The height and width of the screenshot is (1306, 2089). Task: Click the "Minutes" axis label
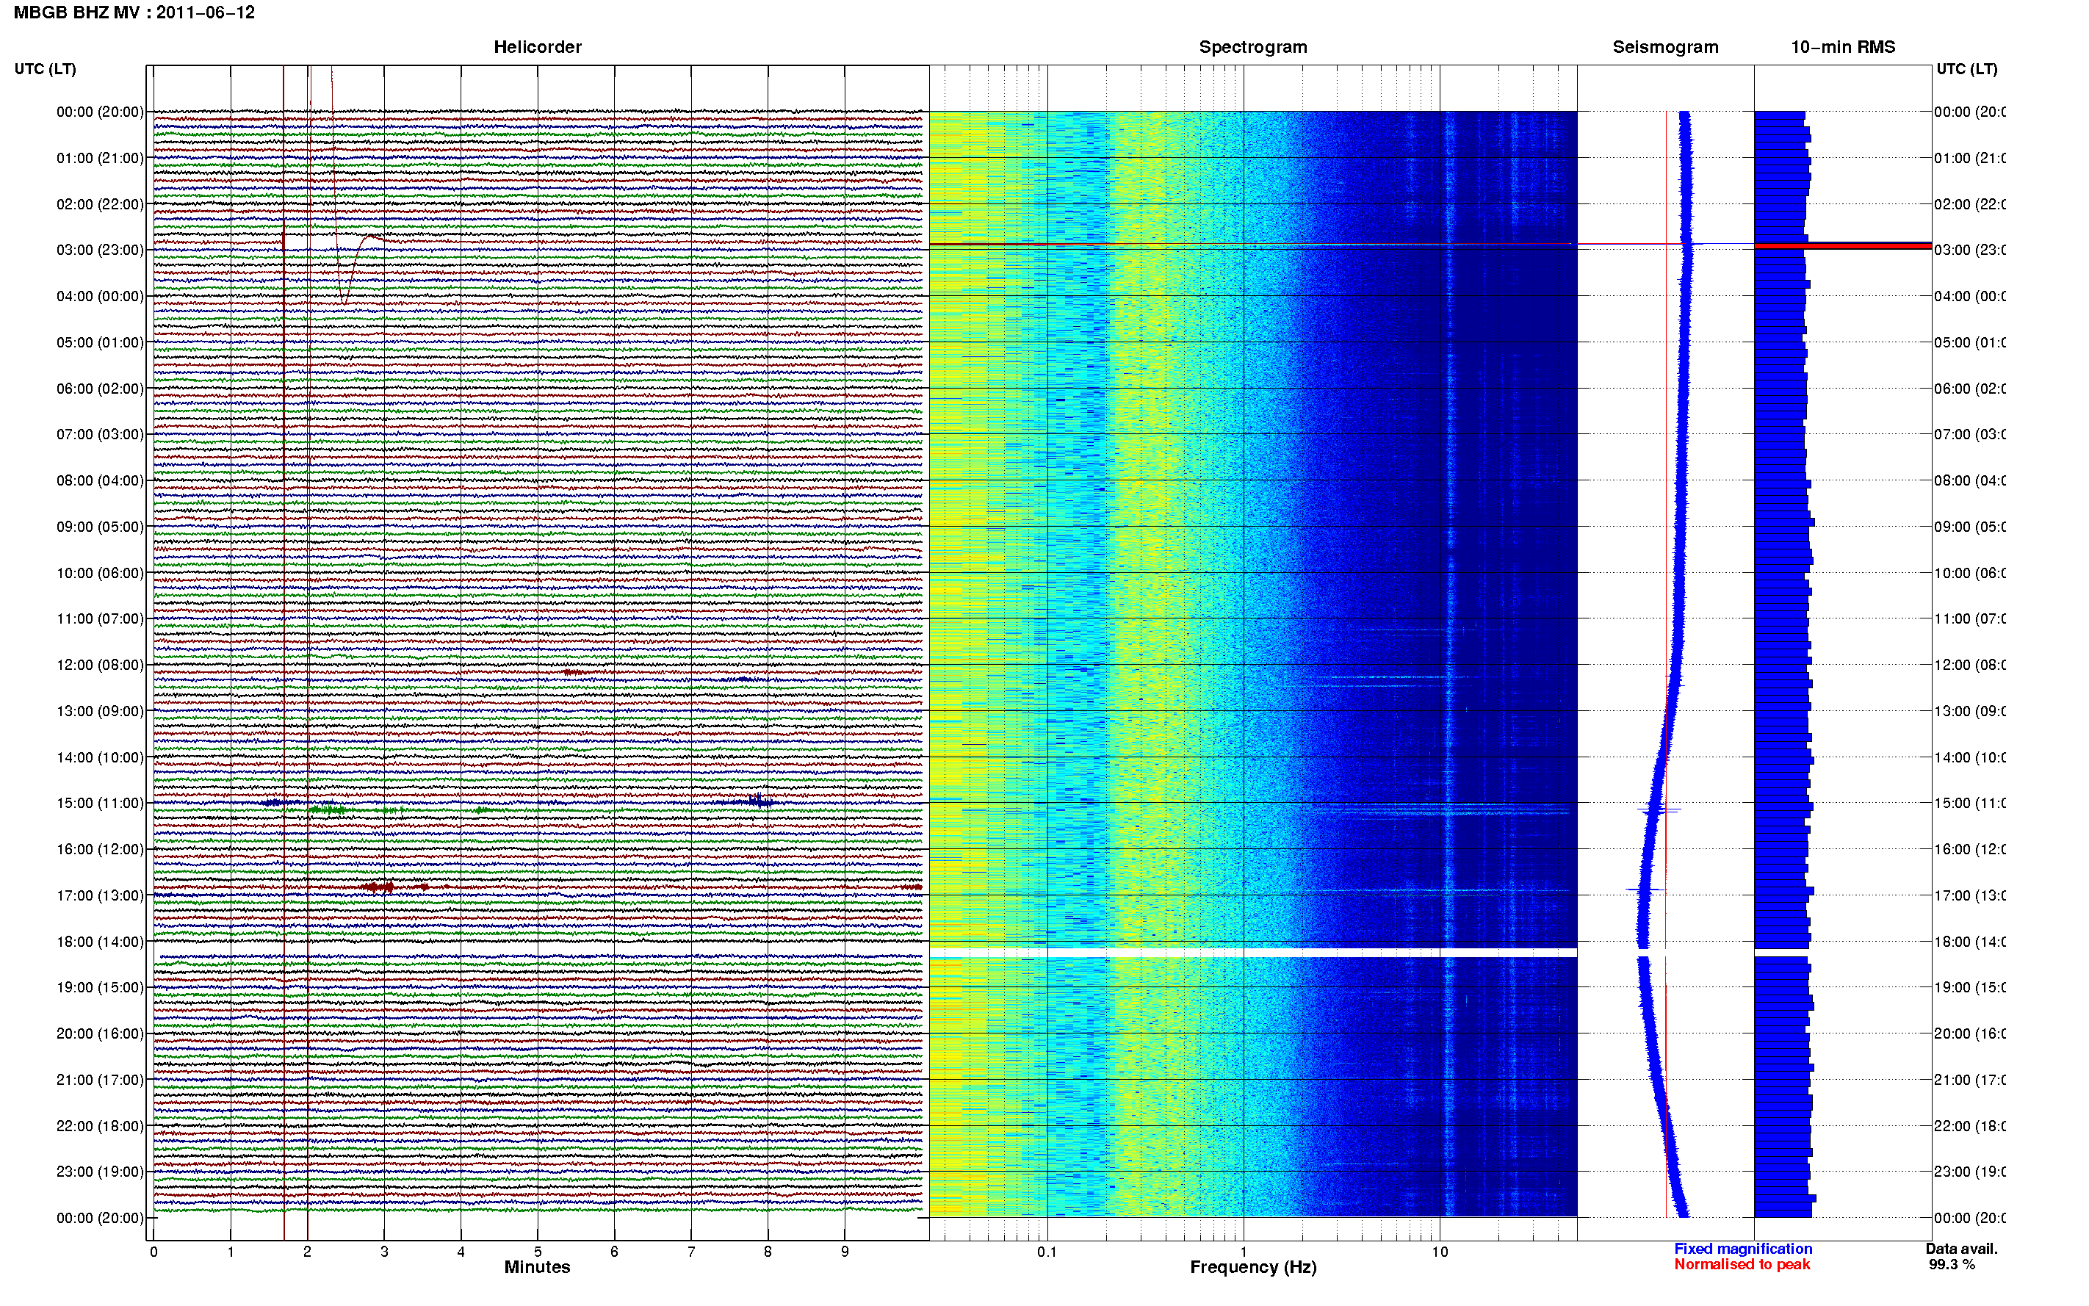click(x=537, y=1267)
